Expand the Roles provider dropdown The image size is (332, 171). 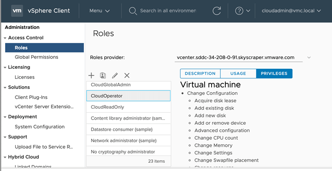309,57
